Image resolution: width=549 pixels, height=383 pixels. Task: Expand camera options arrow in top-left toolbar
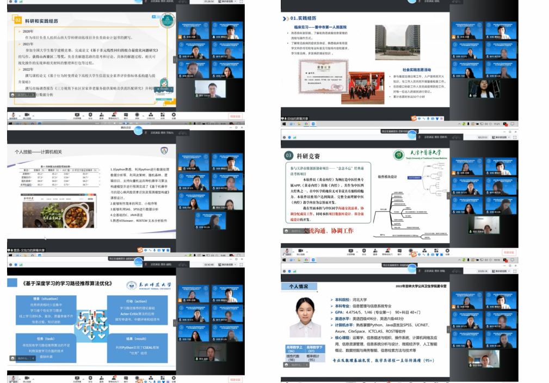(33, 115)
